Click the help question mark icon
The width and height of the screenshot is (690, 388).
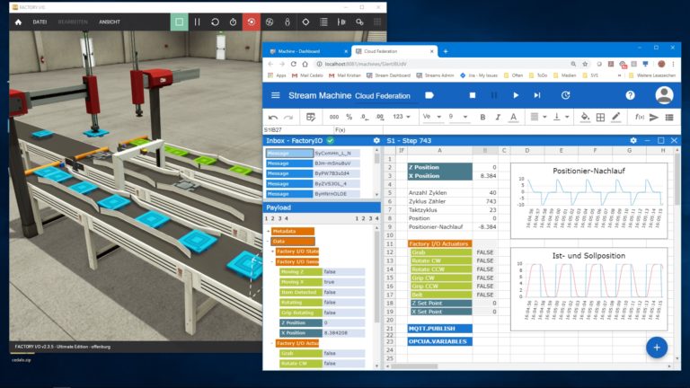tap(630, 94)
